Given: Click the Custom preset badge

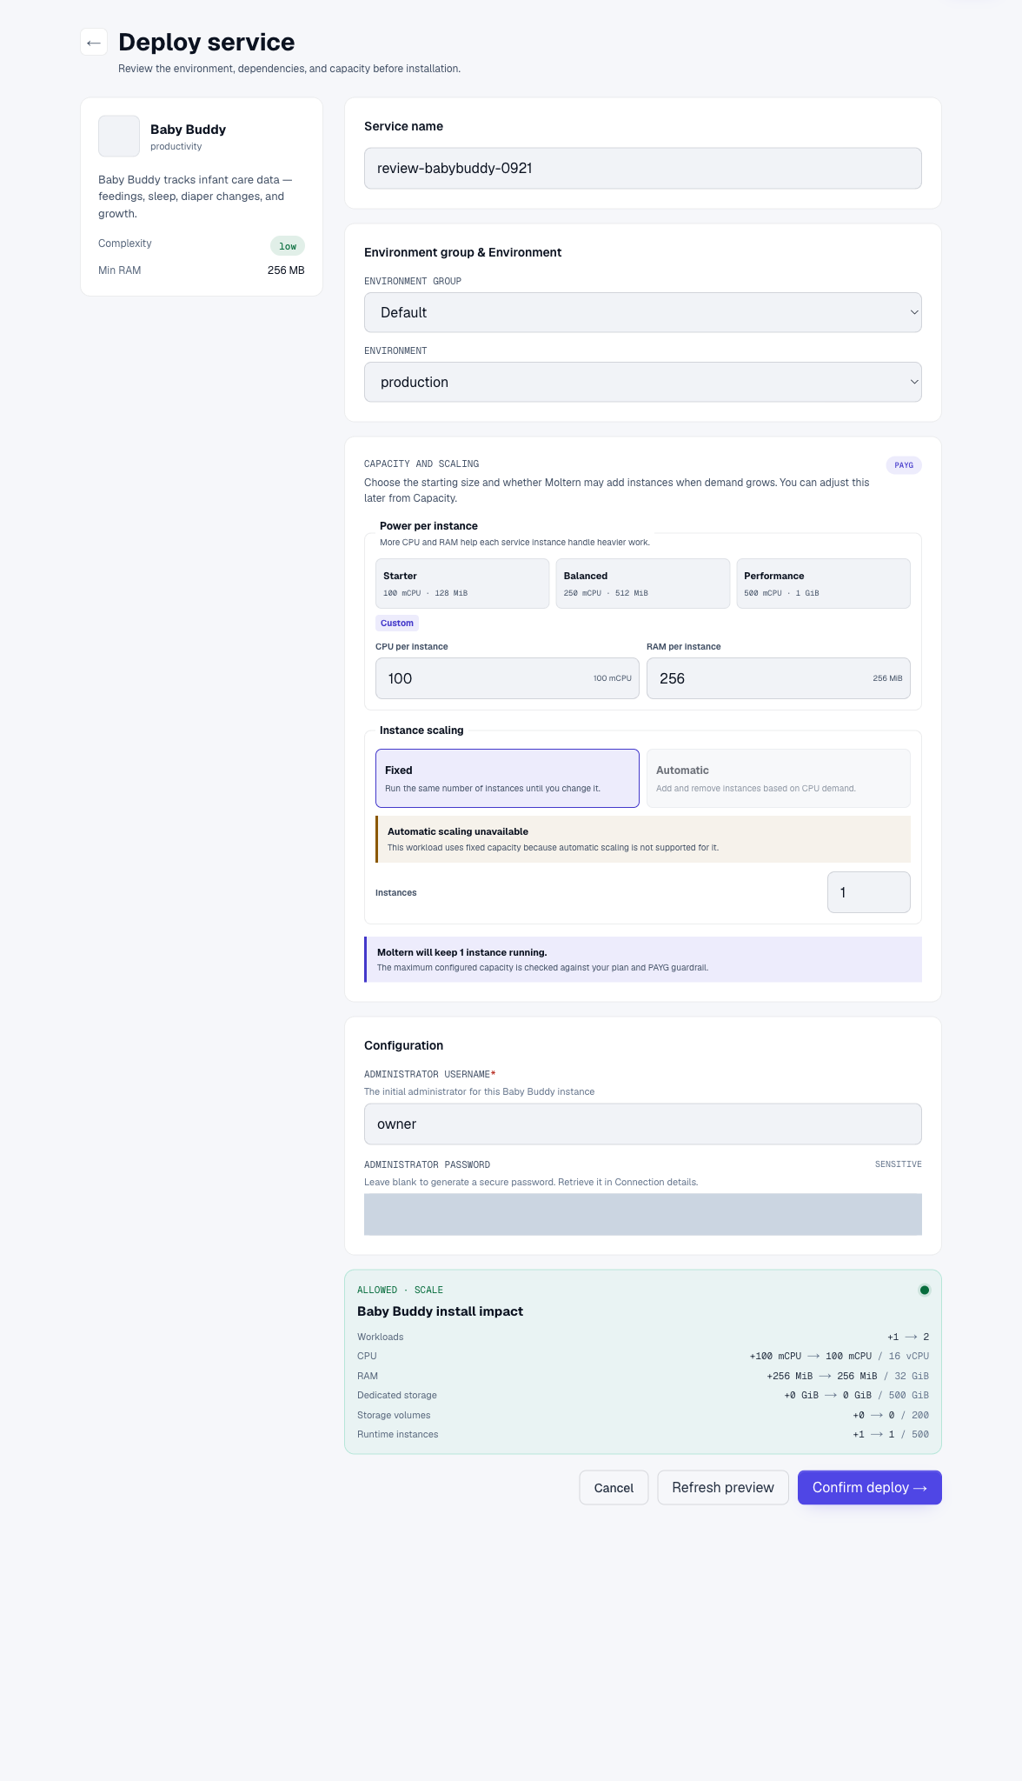Looking at the screenshot, I should [397, 623].
